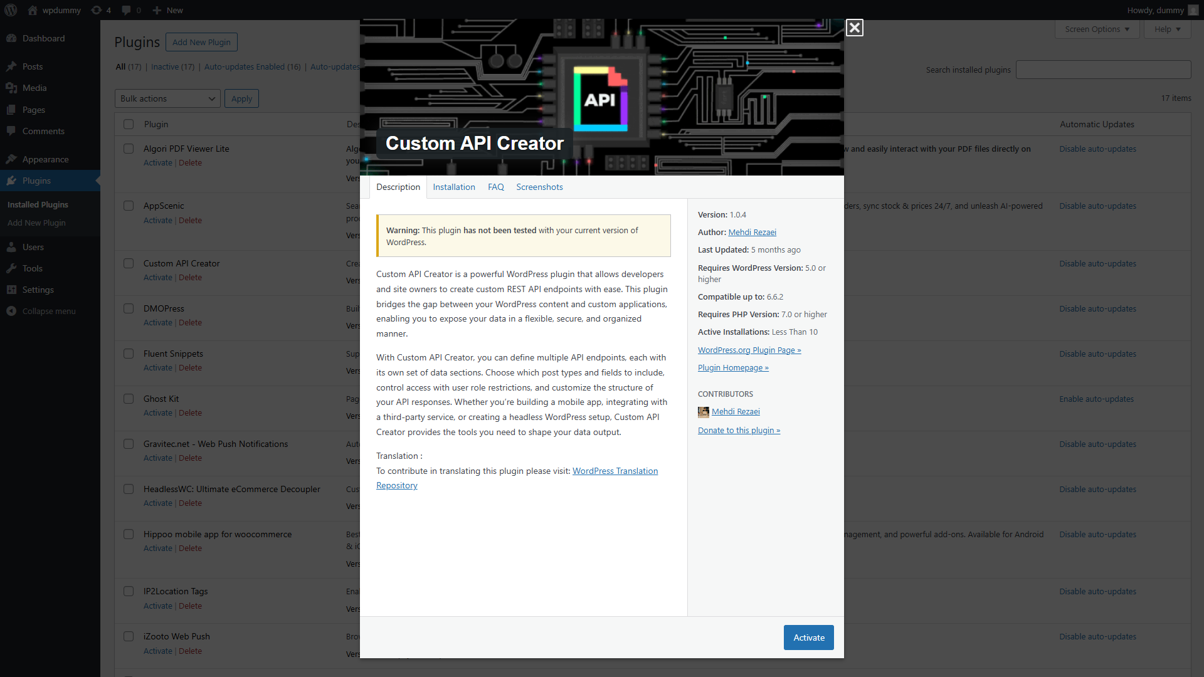
Task: Click the New plus icon in admin bar
Action: point(157,10)
